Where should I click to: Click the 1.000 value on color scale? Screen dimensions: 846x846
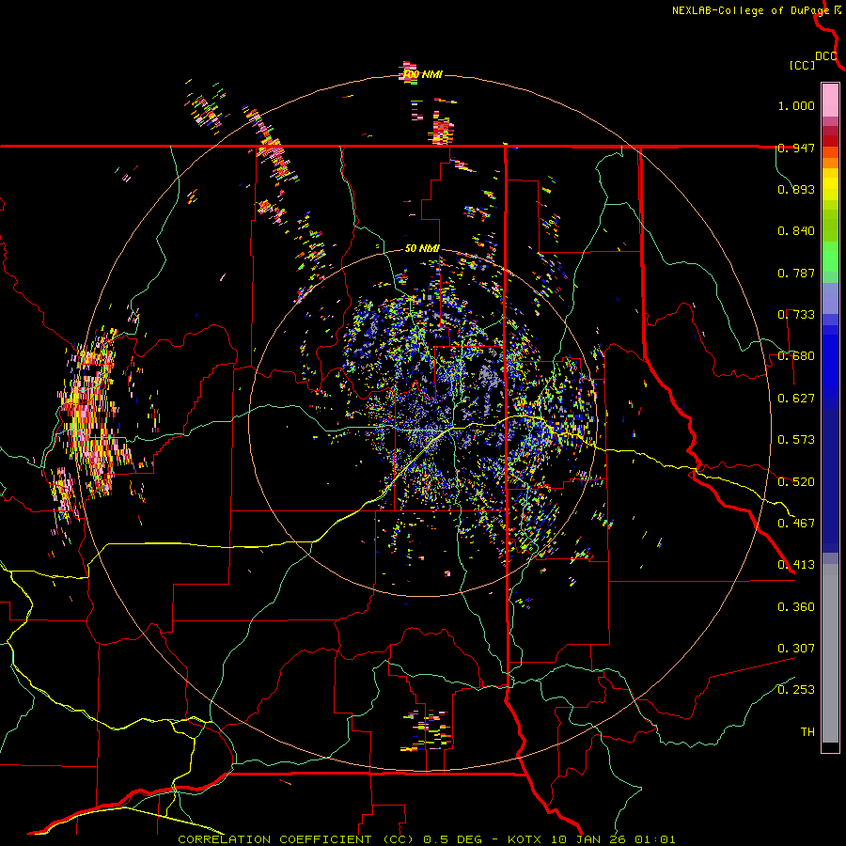pyautogui.click(x=796, y=105)
